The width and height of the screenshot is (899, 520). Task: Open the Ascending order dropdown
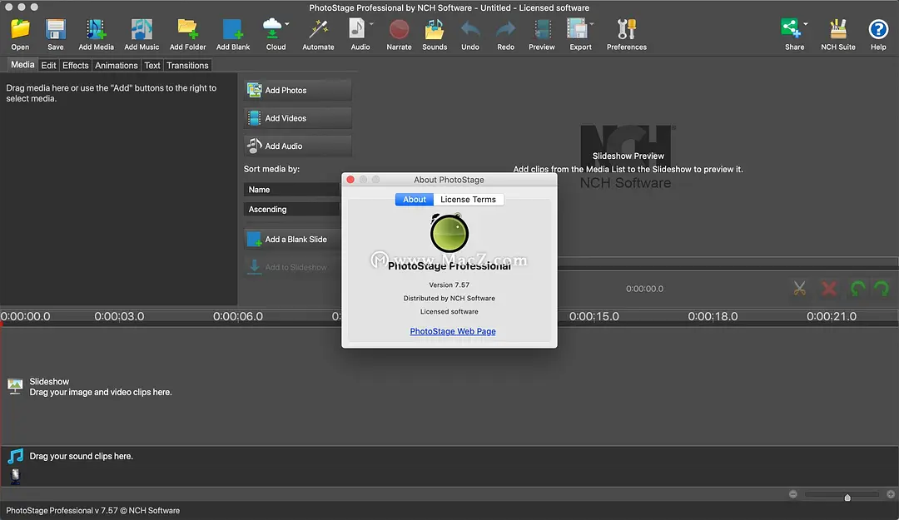click(292, 210)
